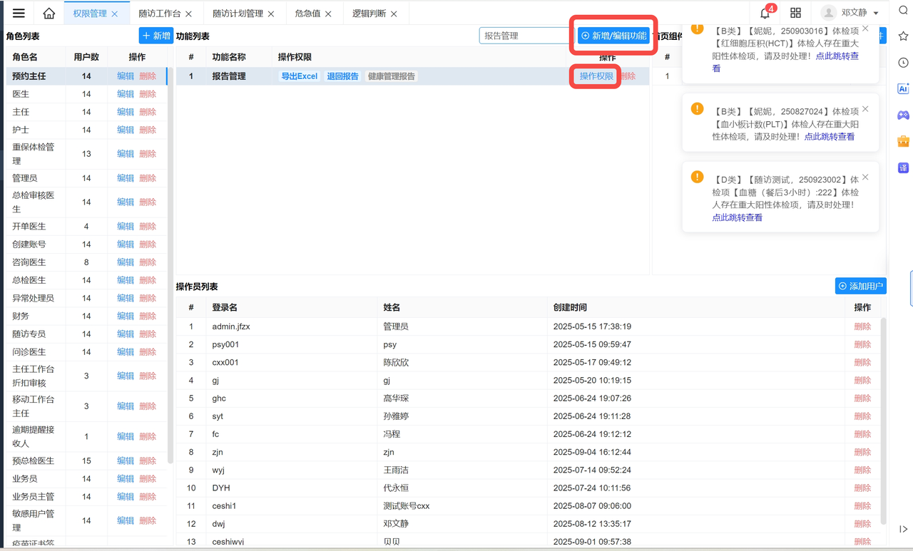
Task: Open the sidebar translate icon
Action: pos(903,168)
